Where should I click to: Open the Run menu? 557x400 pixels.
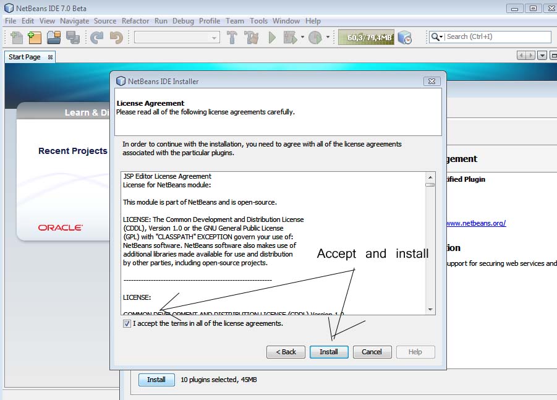click(x=161, y=21)
